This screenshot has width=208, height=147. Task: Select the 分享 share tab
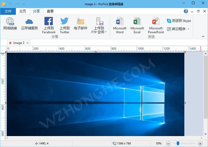coord(36,11)
